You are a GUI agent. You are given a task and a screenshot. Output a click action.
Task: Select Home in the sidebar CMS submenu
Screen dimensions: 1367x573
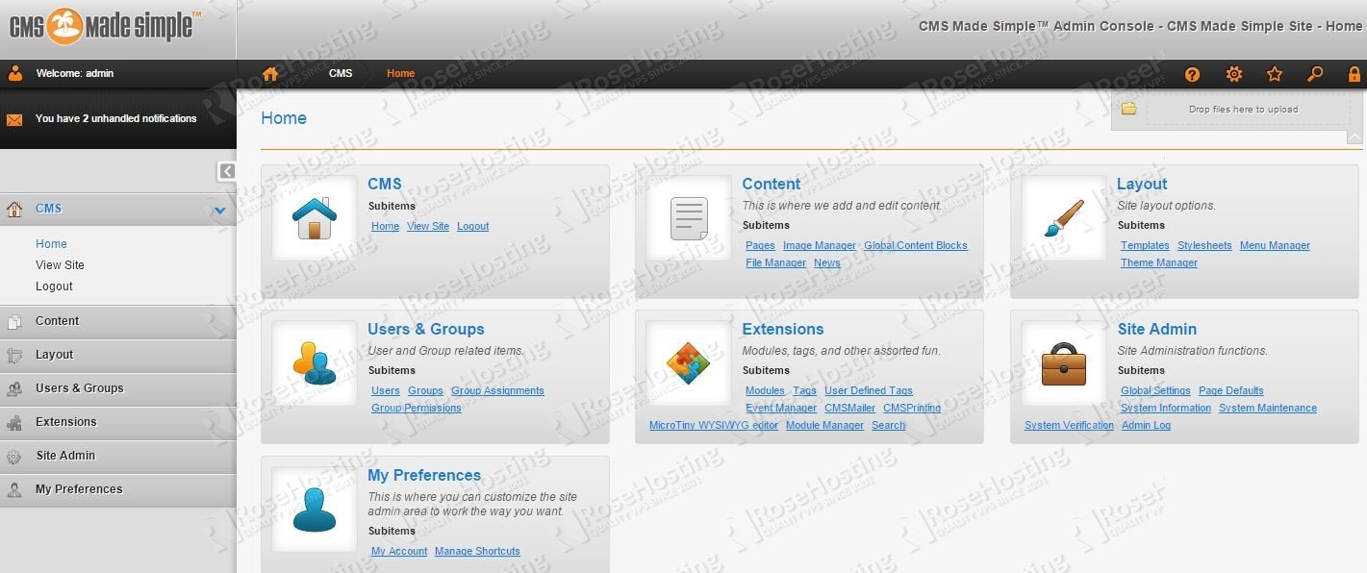pyautogui.click(x=51, y=244)
